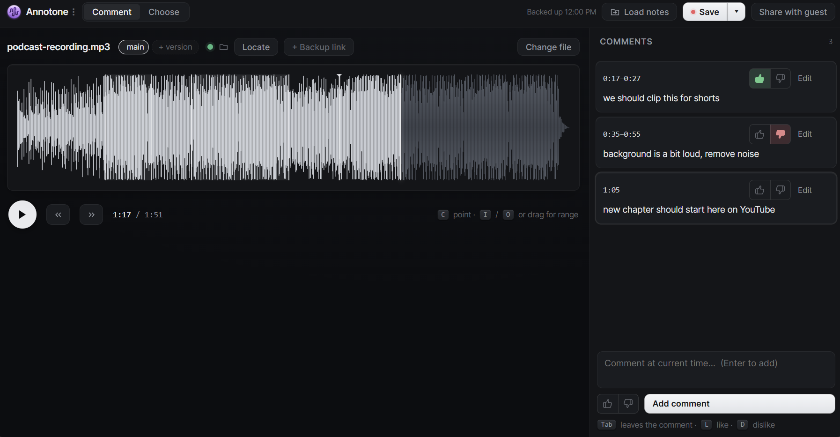This screenshot has height=437, width=840.
Task: Click the folder icon beside Locate
Action: pyautogui.click(x=223, y=47)
